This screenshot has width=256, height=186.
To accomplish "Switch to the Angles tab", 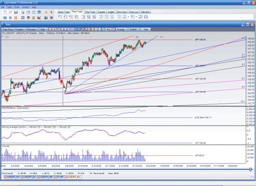I will (111, 12).
